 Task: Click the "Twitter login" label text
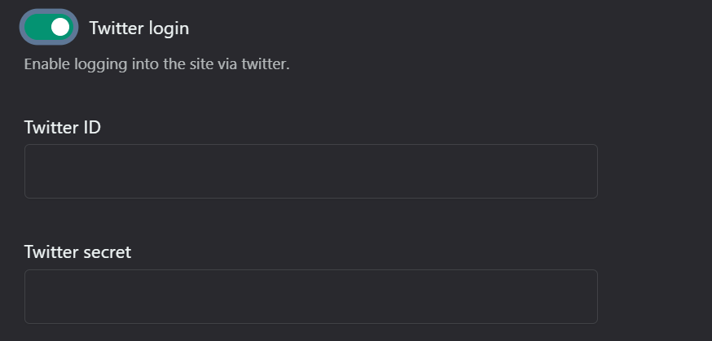139,28
